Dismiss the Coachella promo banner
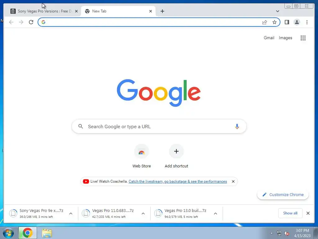 click(x=233, y=181)
